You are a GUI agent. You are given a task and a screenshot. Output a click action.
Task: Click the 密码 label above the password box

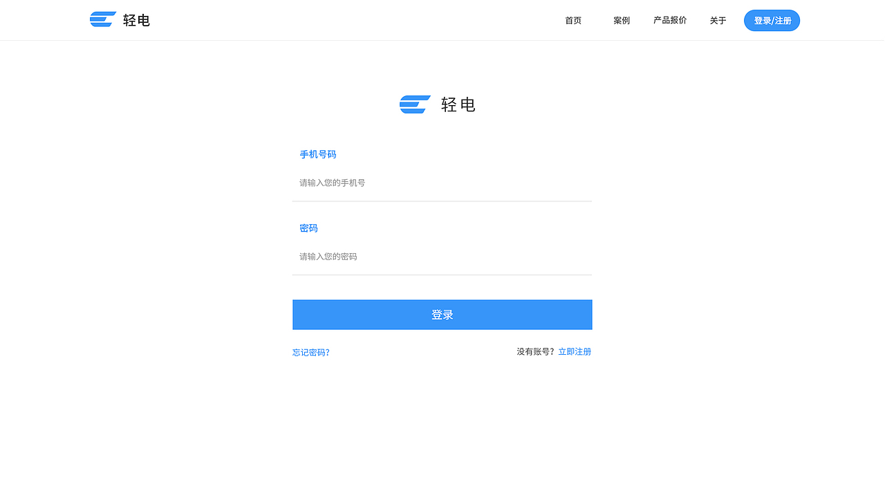coord(308,228)
